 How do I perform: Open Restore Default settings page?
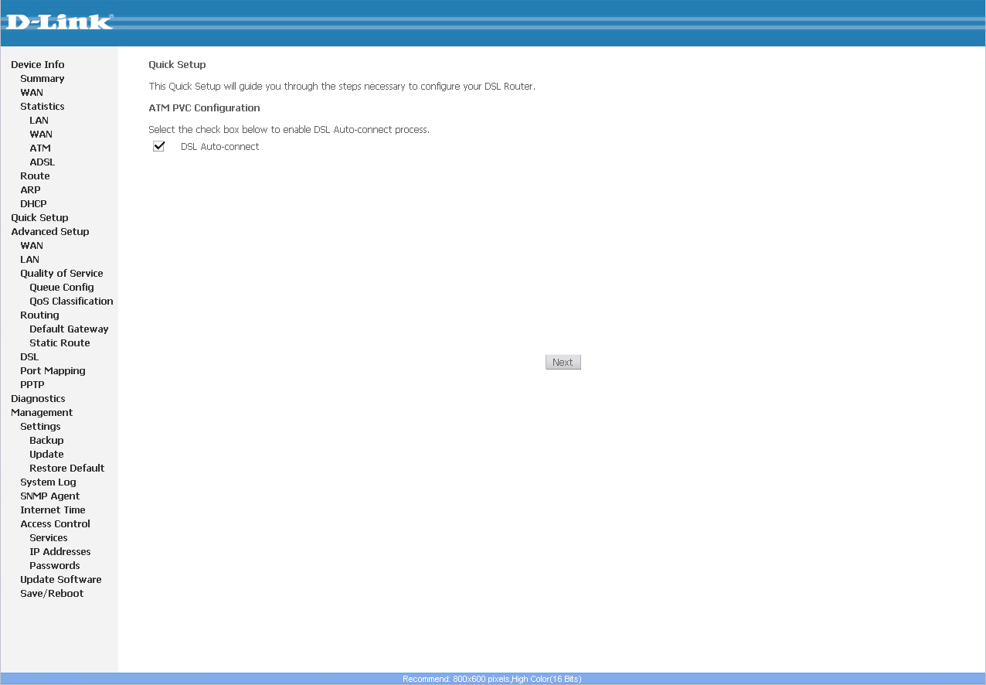pos(67,469)
